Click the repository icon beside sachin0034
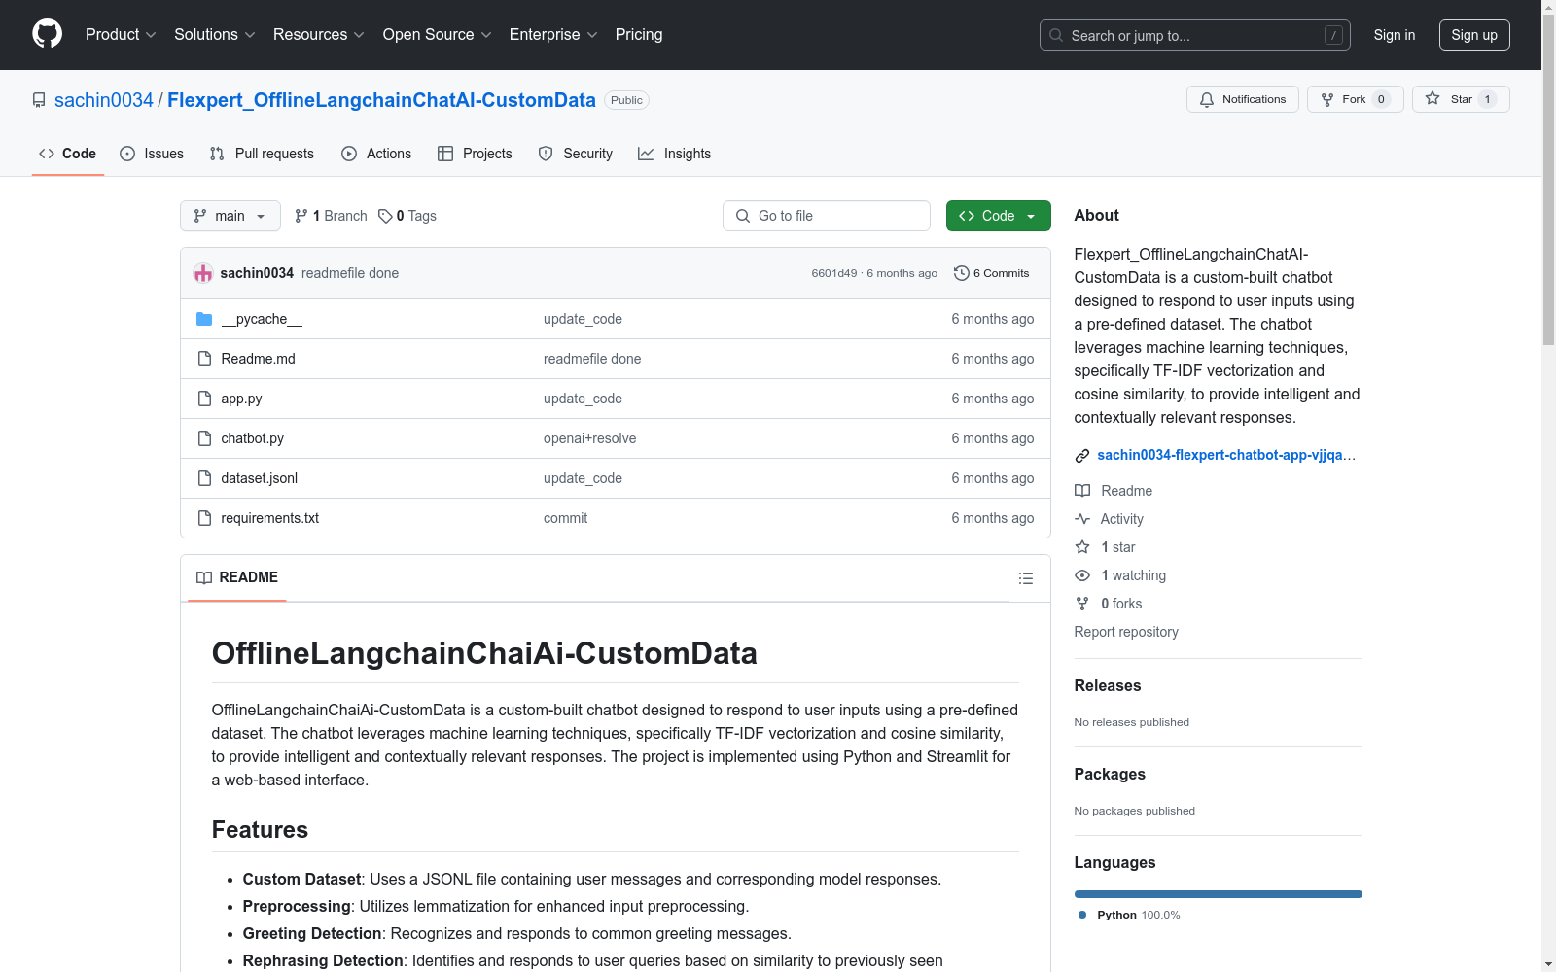This screenshot has height=972, width=1556. coord(39,100)
